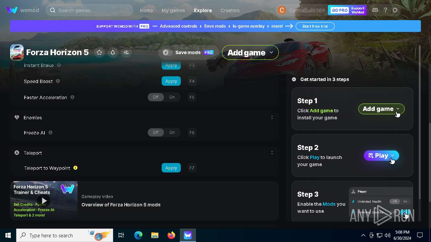The width and height of the screenshot is (431, 242).
Task: Click Add game dropdown in Step 1
Action: point(381,109)
